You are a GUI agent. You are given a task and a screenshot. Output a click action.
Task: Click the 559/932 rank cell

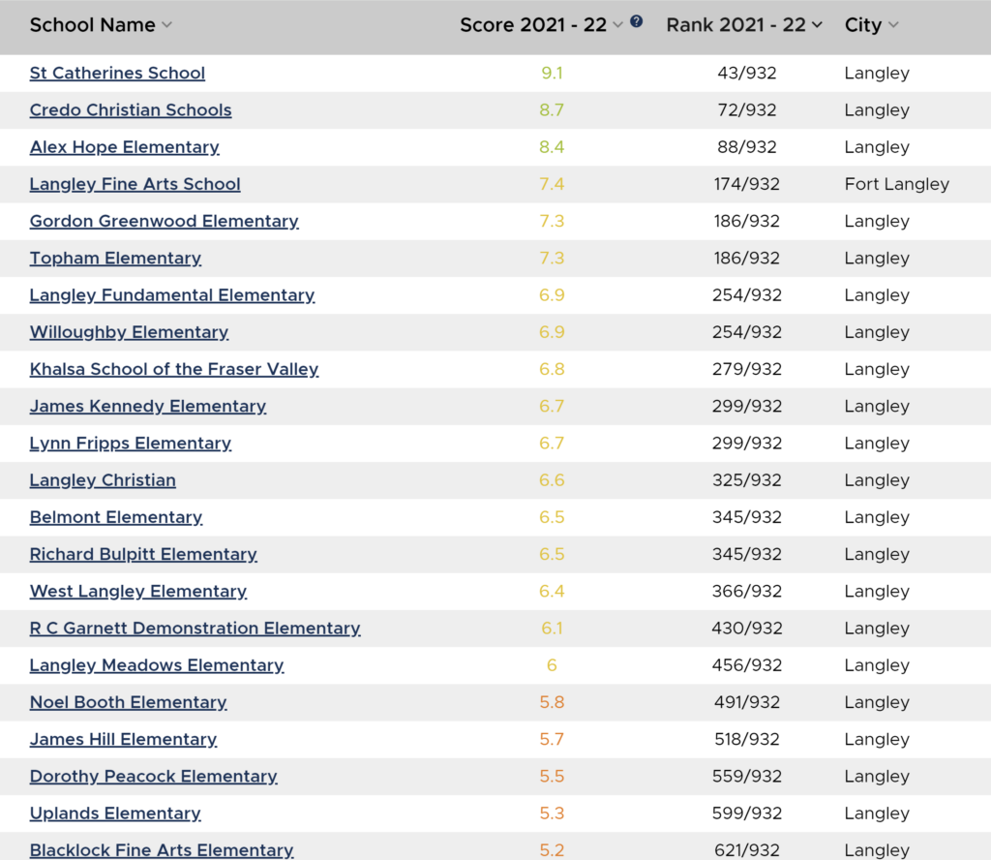[747, 776]
